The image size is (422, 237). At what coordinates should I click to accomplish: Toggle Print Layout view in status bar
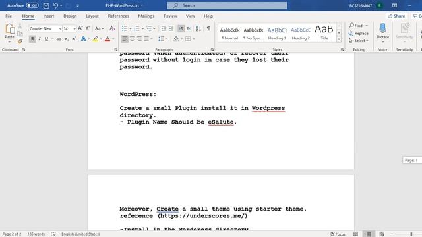[369, 234]
